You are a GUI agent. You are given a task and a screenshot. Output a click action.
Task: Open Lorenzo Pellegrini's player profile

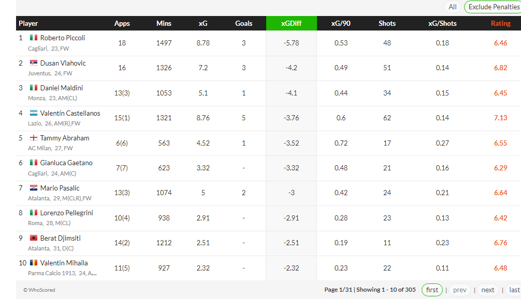tap(66, 213)
